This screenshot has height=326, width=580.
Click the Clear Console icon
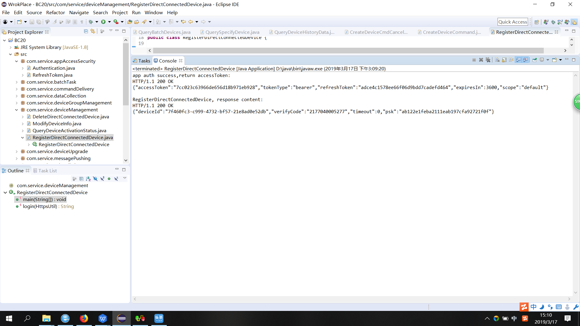497,60
